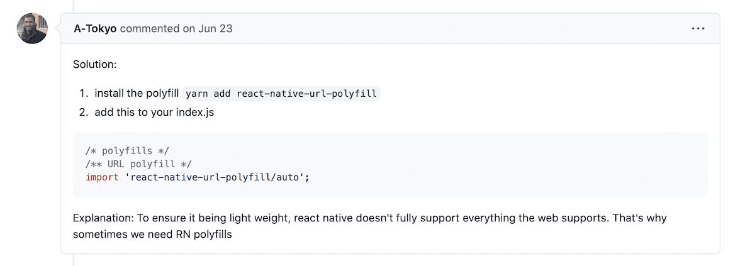Click the 'install the polyfill' list item text

[137, 94]
